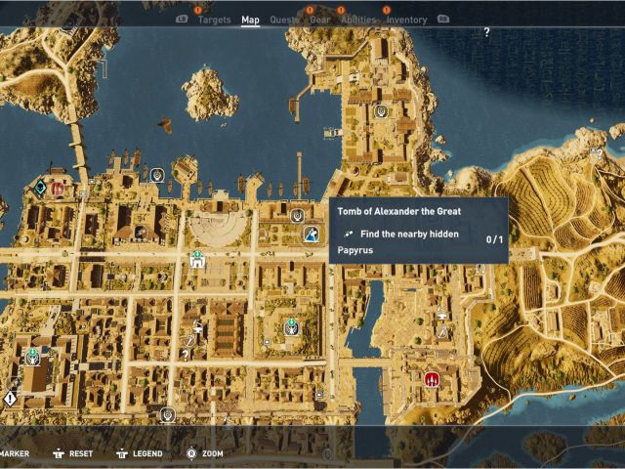Image resolution: width=625 pixels, height=469 pixels.
Task: Select small scroll icon beside the garden courtyard
Action: pyautogui.click(x=267, y=342)
